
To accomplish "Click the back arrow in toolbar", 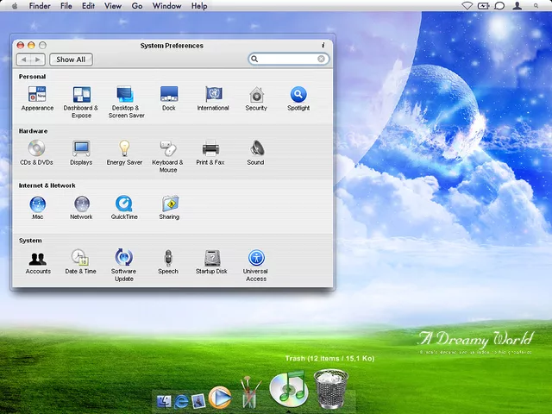I will 24,60.
